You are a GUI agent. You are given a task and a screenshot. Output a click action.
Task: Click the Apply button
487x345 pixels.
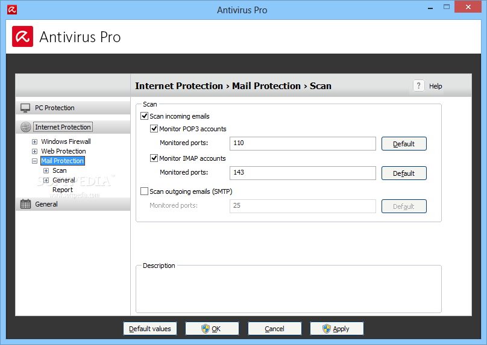(337, 329)
